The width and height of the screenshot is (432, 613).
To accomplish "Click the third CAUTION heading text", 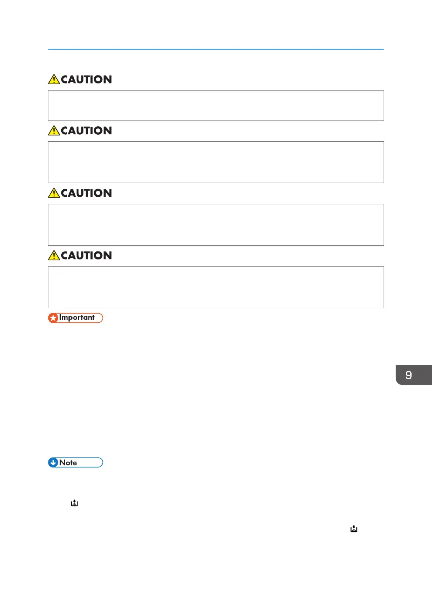I will [x=86, y=193].
